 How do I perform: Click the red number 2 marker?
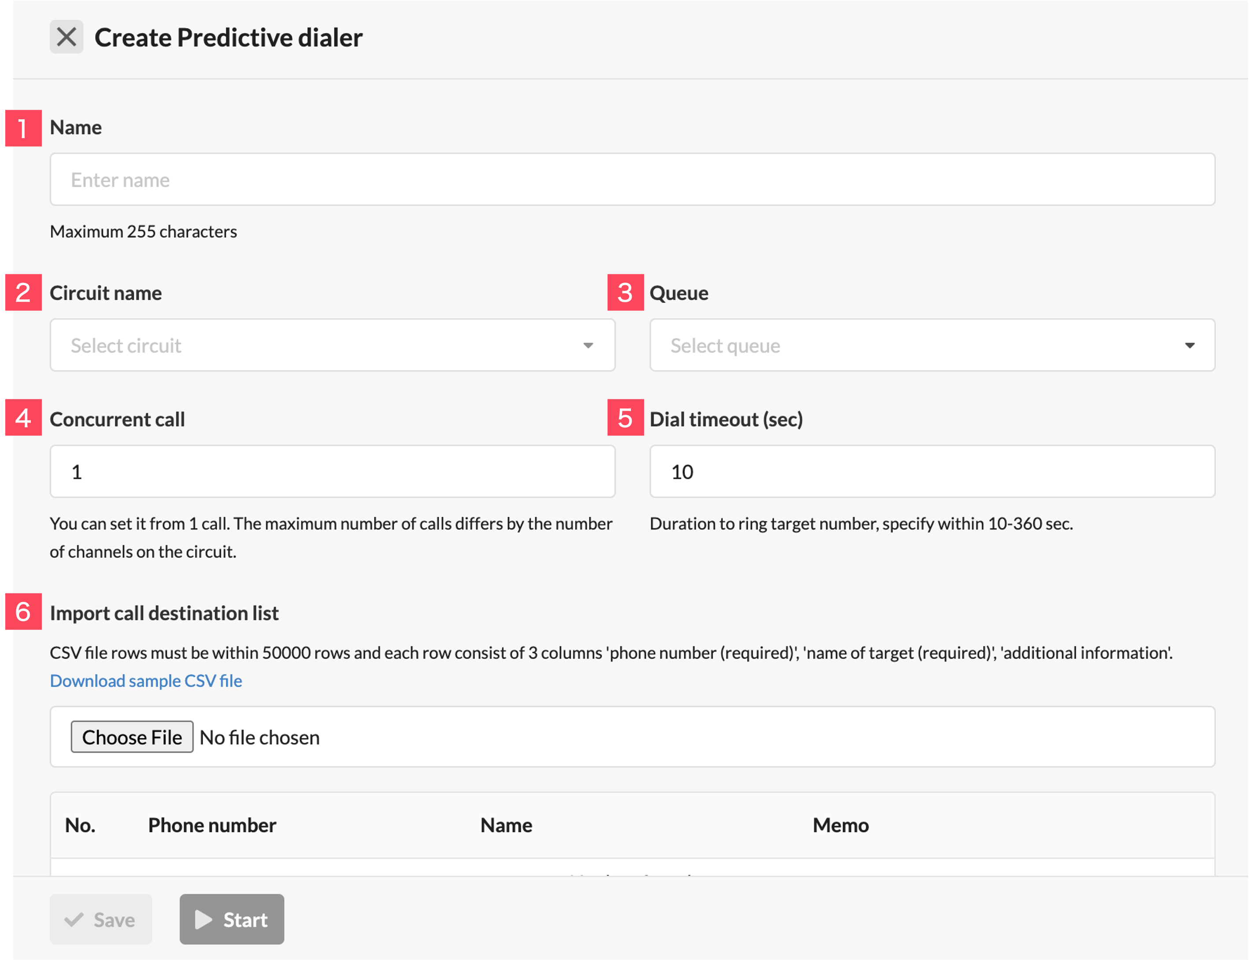click(23, 292)
